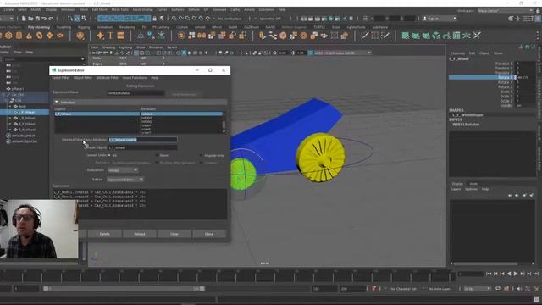The image size is (542, 305).
Task: Expand the L_B_Wheel node in Outliner
Action: (10, 118)
